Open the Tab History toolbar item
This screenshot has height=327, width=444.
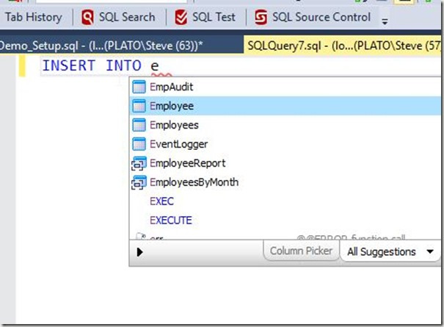34,18
